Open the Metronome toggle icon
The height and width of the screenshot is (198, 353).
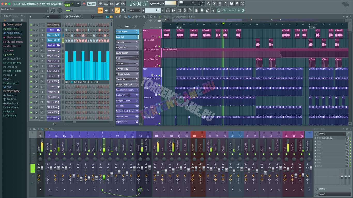point(100,4)
